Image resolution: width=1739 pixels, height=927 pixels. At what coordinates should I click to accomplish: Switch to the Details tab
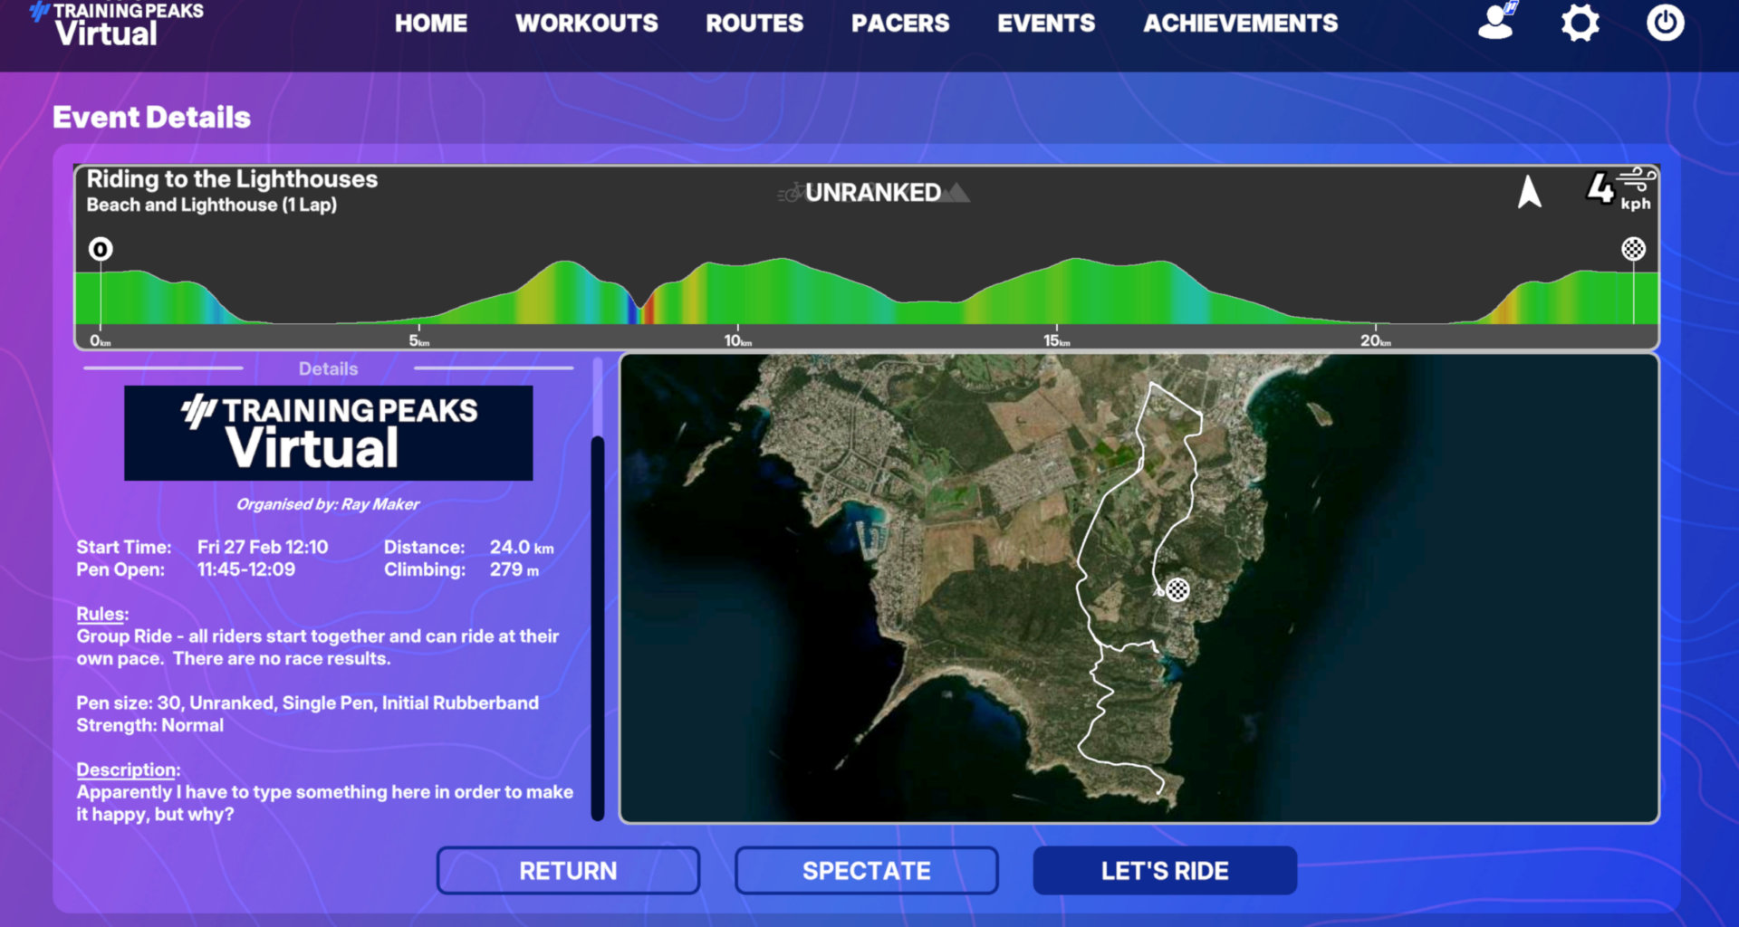328,368
